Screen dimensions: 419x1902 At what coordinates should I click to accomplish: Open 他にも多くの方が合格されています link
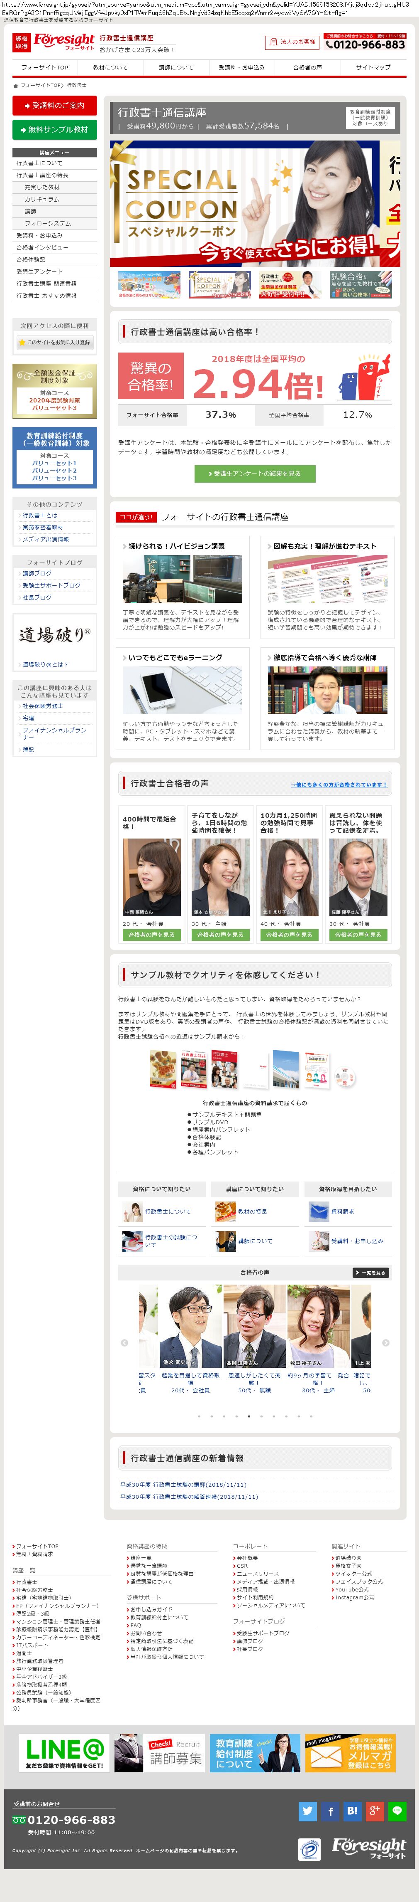338,785
